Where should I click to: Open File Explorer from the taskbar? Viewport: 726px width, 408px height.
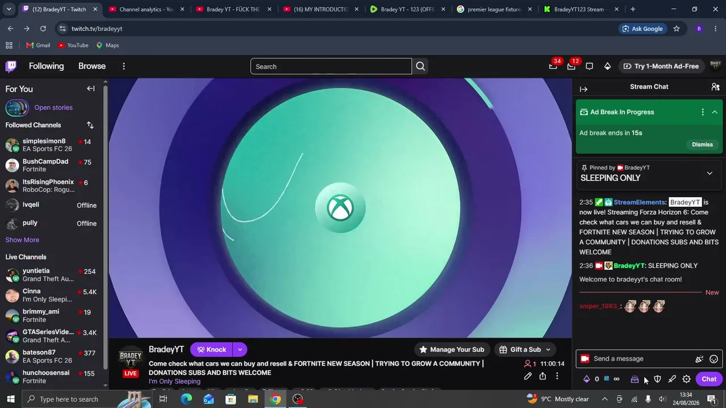pyautogui.click(x=253, y=399)
